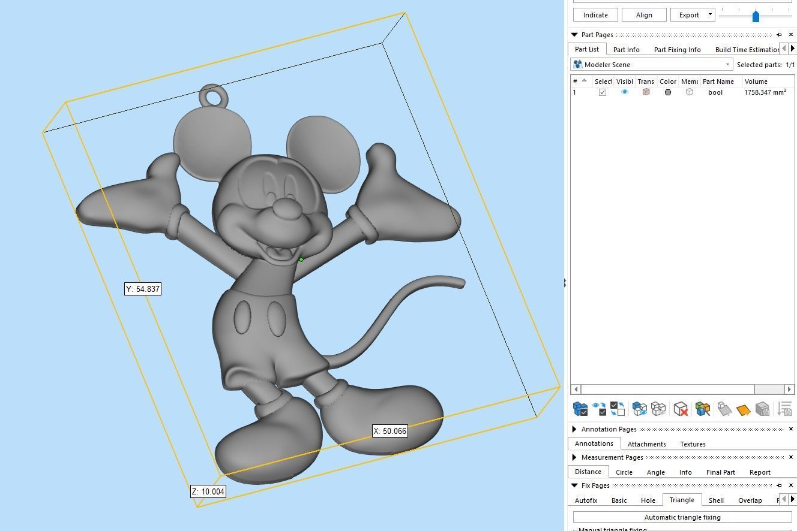Screen dimensions: 797x531
Task: Click the gray save part icon
Action: 762,409
